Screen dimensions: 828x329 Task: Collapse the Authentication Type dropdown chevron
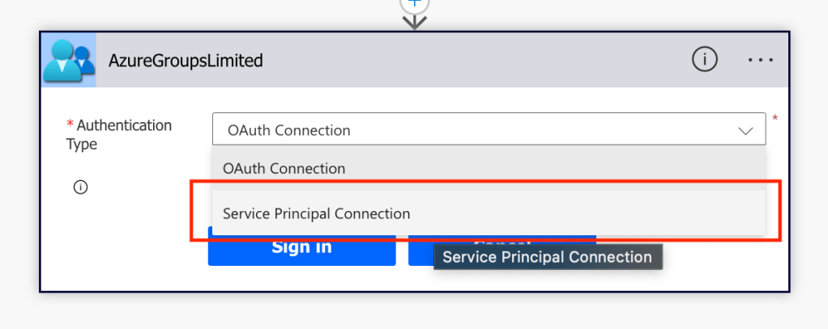[745, 130]
